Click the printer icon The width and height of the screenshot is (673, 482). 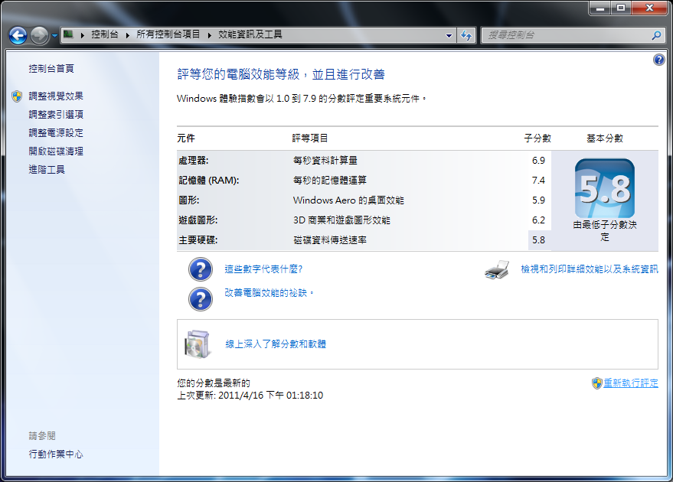[x=497, y=270]
